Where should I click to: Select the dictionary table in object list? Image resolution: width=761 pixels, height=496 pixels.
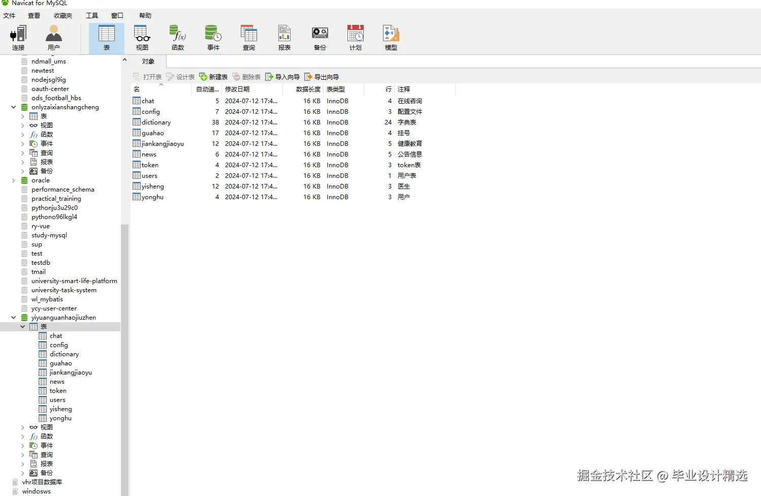(x=152, y=122)
